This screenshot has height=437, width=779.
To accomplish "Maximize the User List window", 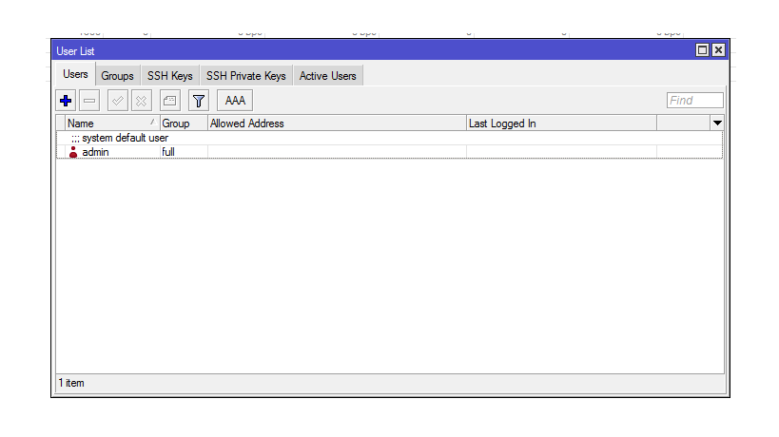I will click(x=702, y=50).
